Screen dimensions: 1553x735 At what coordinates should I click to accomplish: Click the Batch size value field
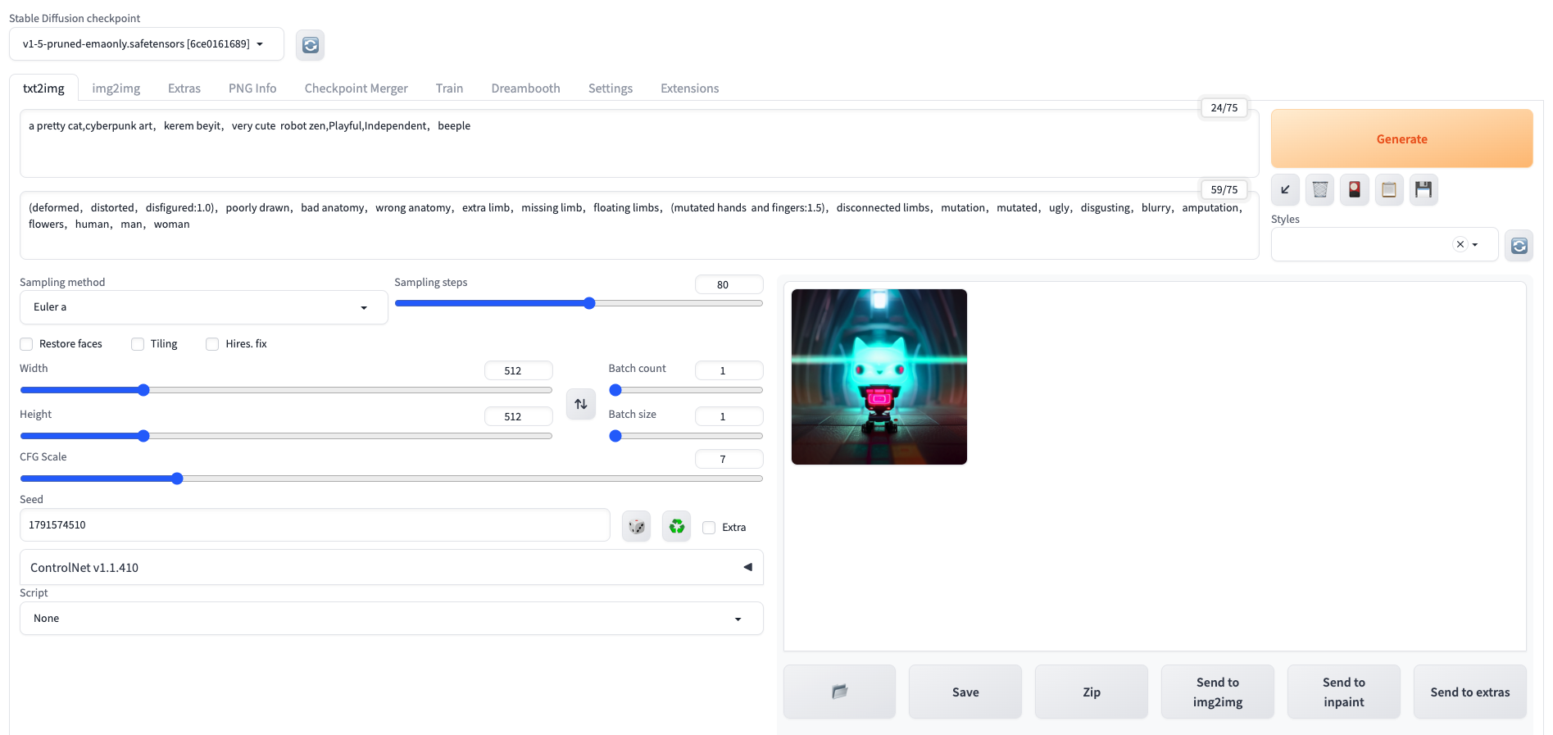(729, 416)
